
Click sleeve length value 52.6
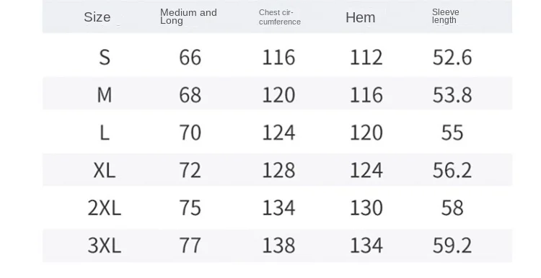pos(452,57)
